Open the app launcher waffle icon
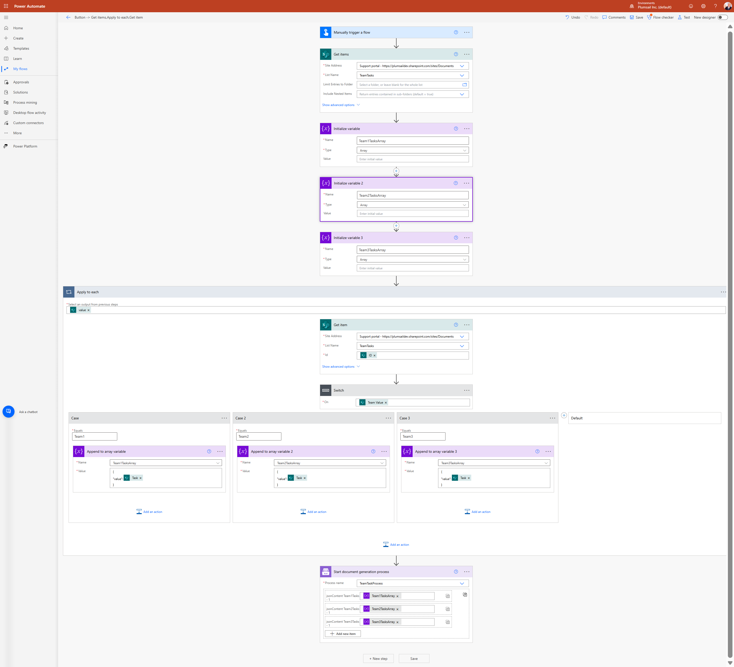 [x=6, y=6]
